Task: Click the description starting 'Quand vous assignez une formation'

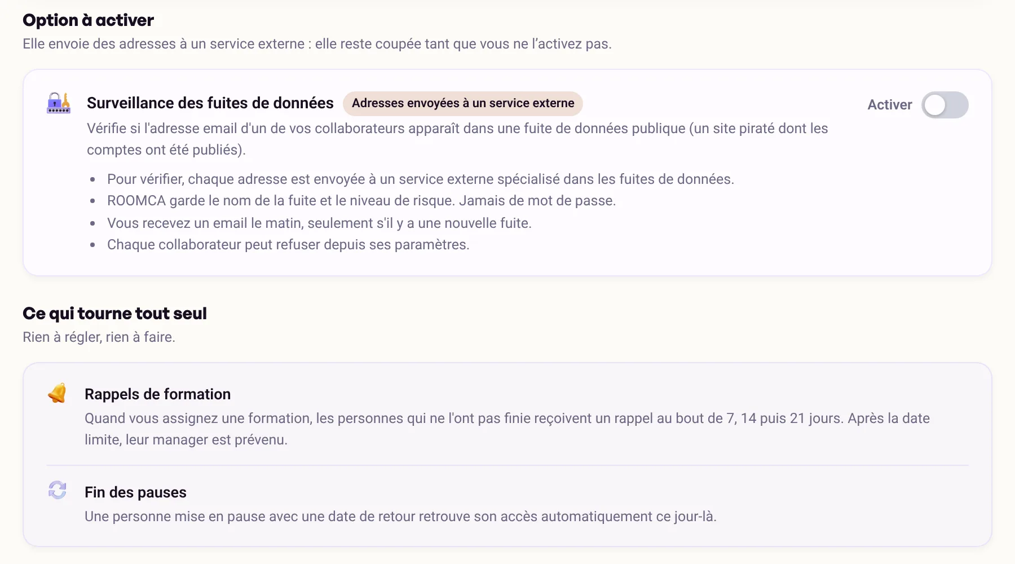Action: pos(507,429)
